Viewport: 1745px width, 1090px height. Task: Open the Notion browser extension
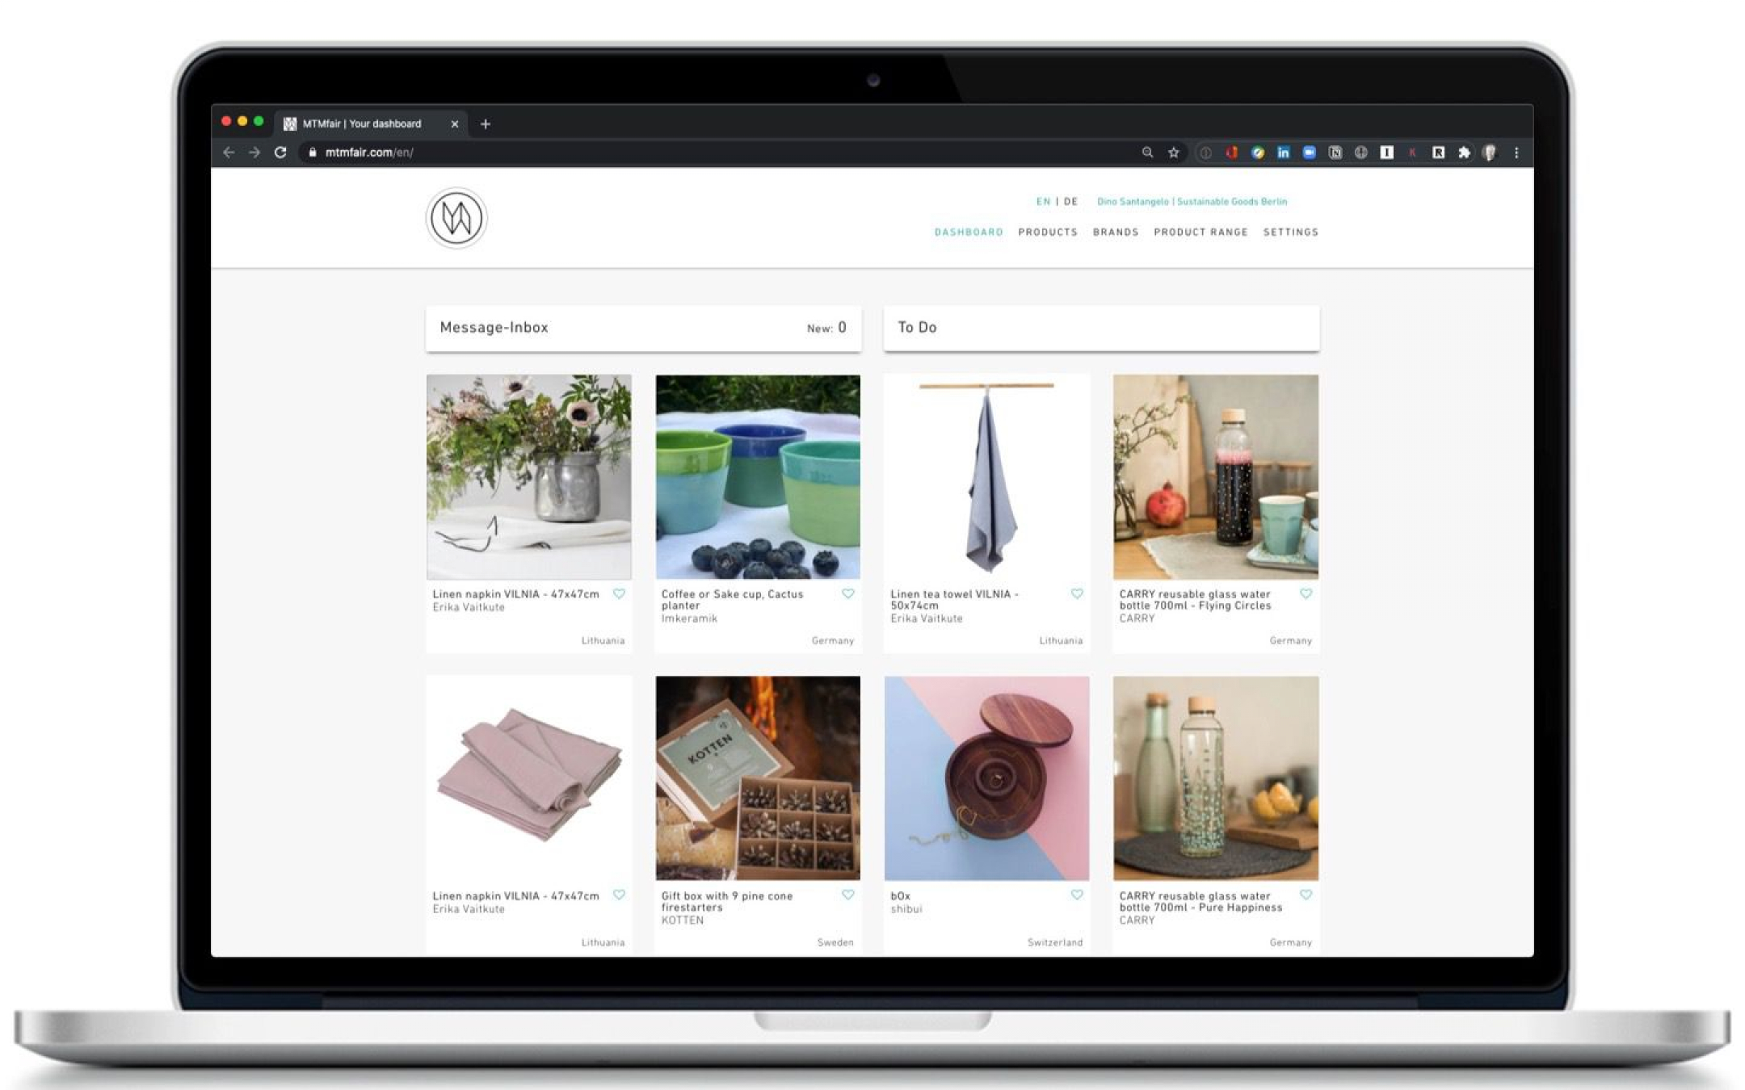pos(1337,152)
